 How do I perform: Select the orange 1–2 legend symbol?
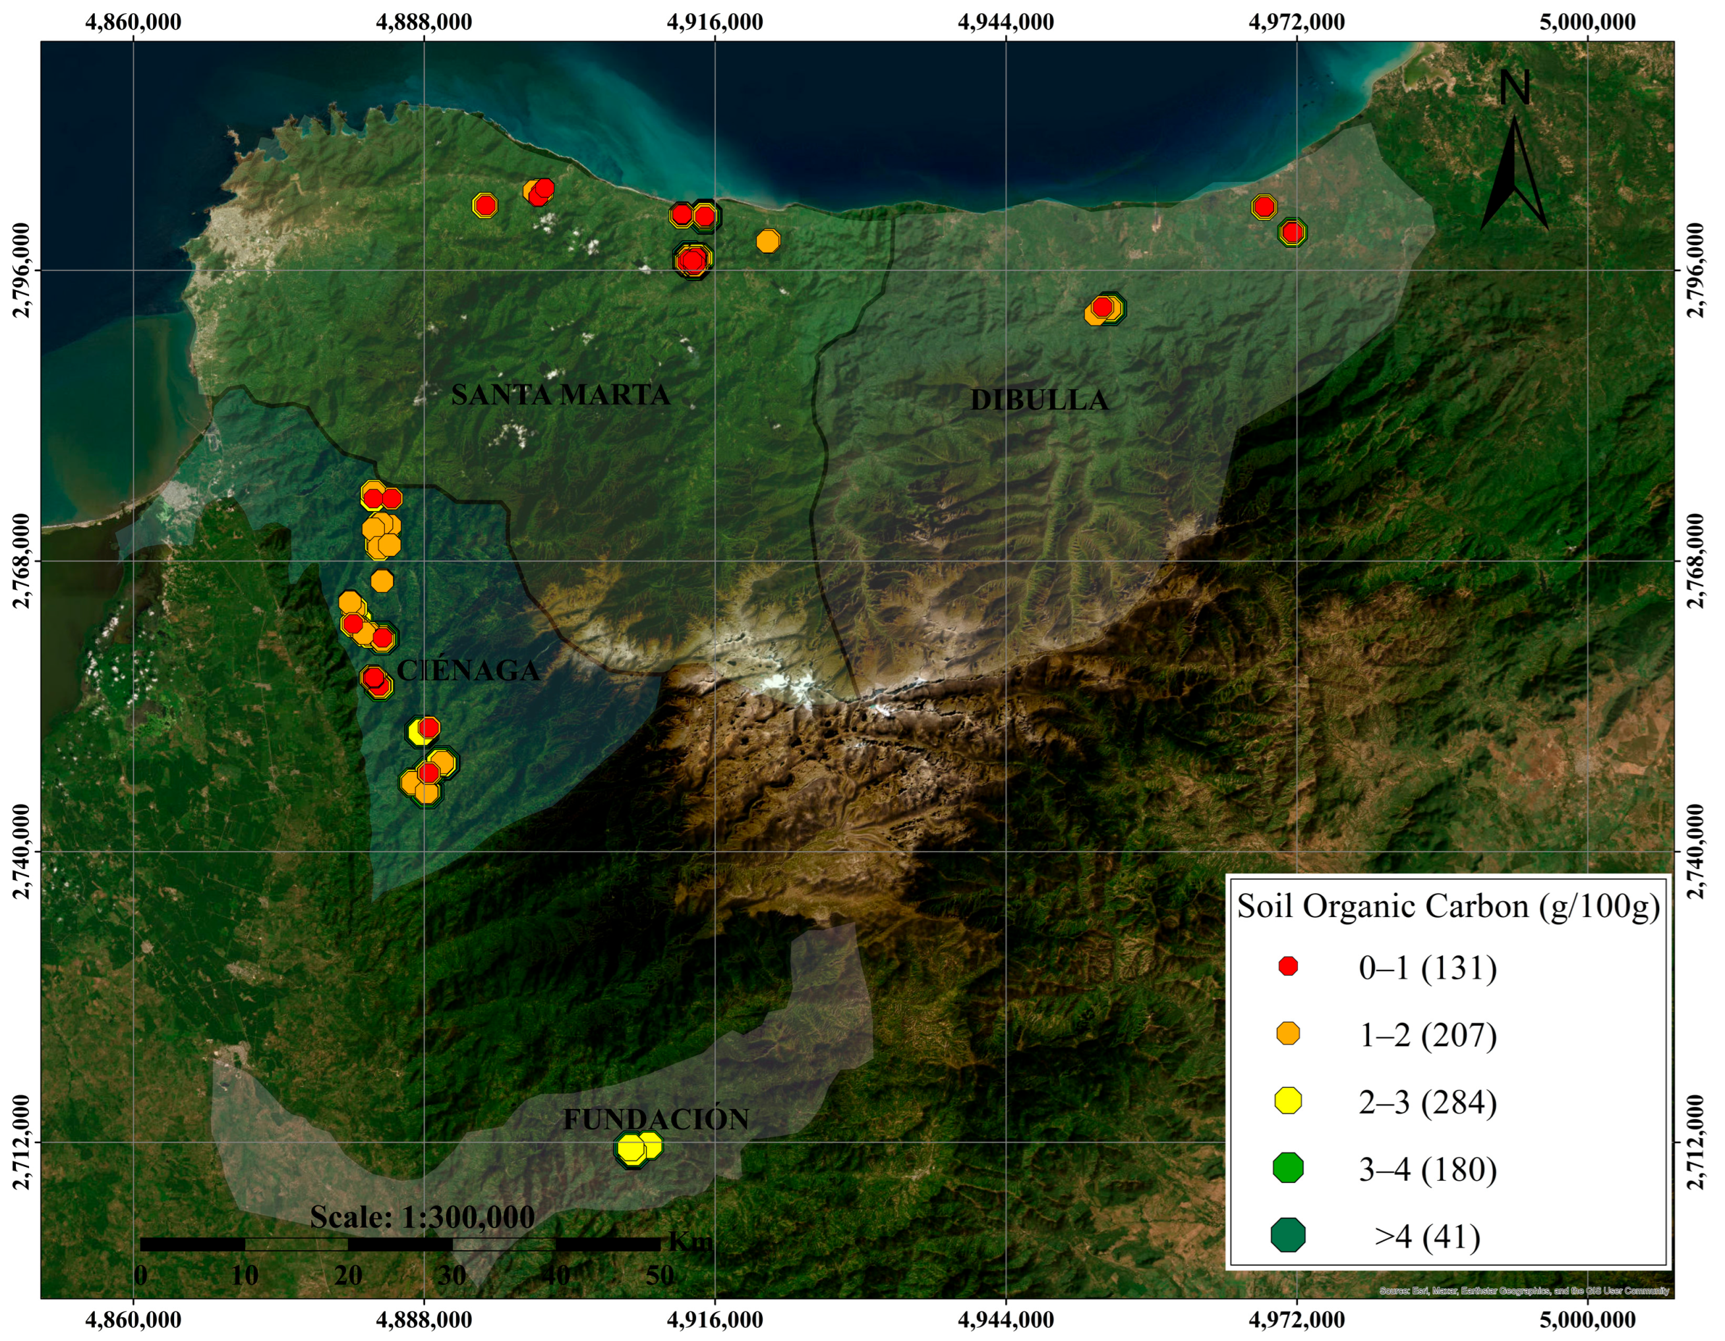[1288, 1034]
